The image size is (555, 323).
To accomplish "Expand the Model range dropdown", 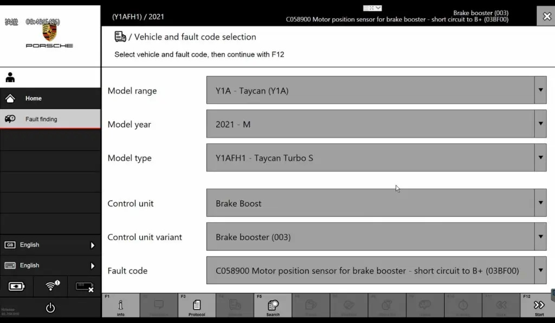I will point(540,90).
